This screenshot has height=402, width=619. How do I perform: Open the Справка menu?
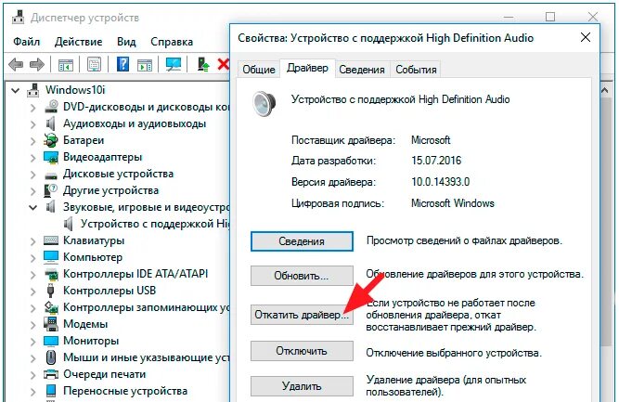coord(172,42)
